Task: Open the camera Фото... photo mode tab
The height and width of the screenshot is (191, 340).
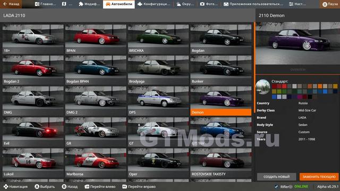Action: (208, 4)
